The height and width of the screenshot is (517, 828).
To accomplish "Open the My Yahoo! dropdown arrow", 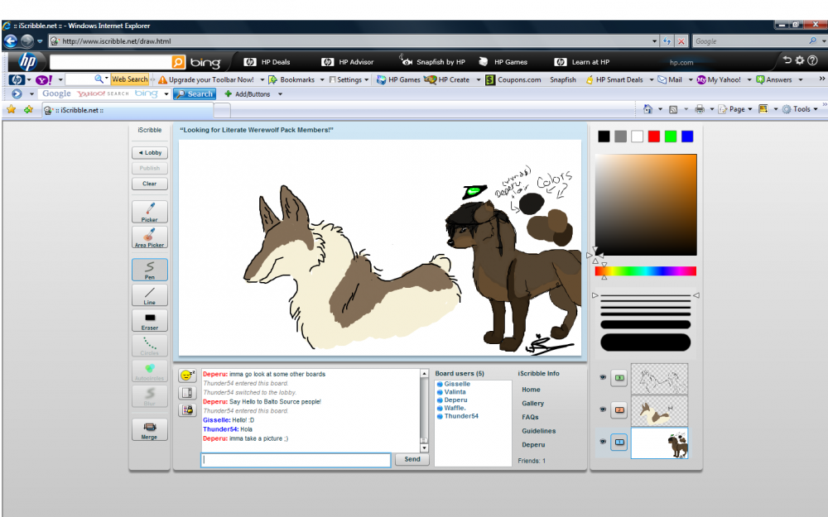I will [x=749, y=79].
